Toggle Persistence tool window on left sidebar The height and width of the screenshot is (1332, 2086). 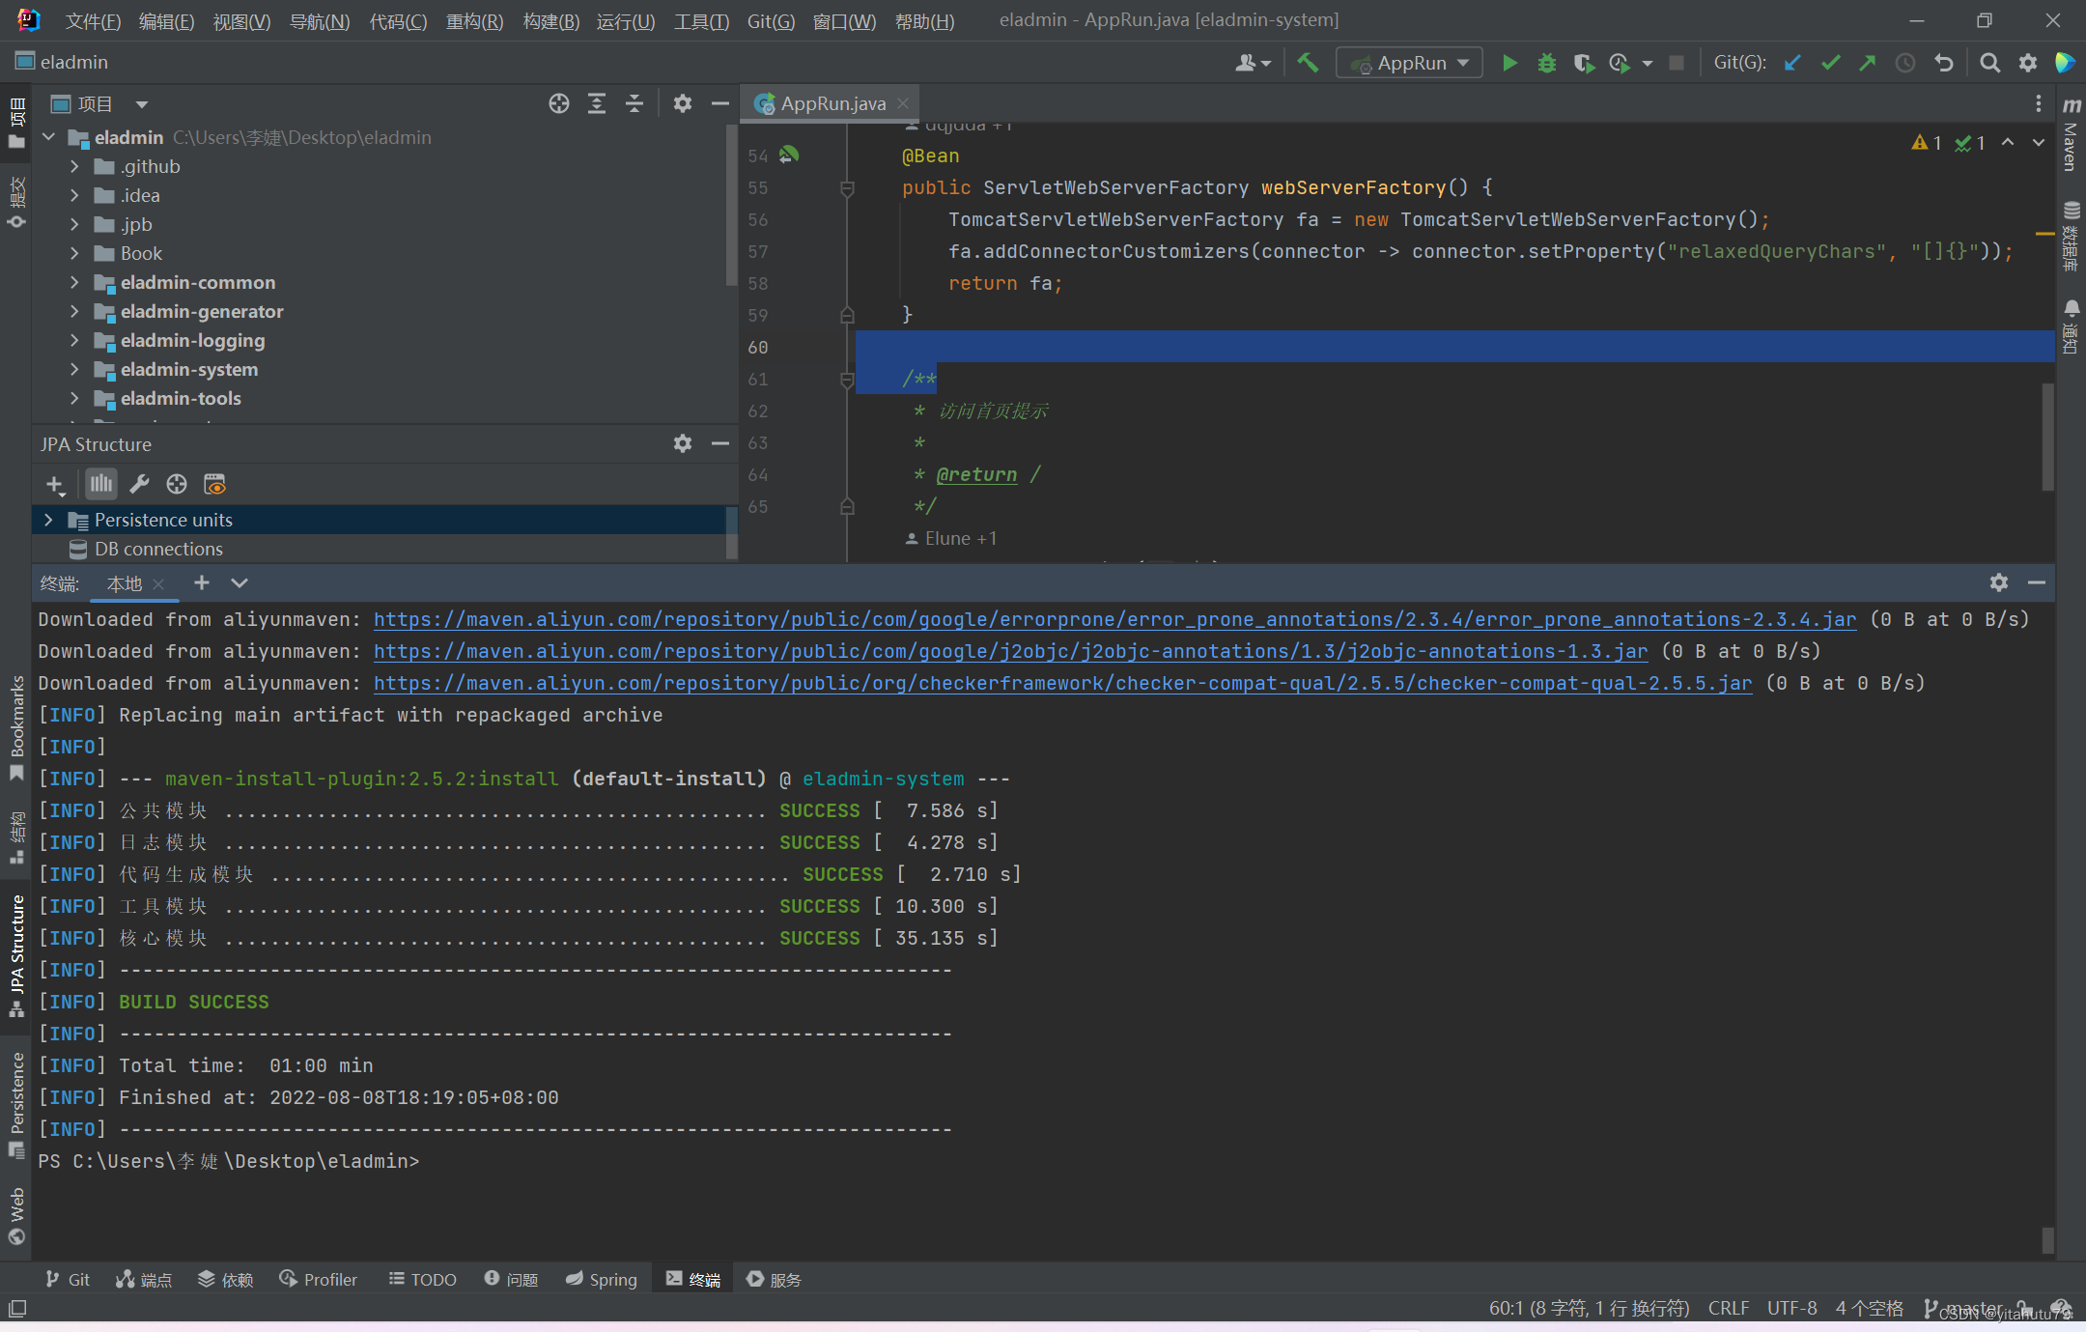(16, 1106)
